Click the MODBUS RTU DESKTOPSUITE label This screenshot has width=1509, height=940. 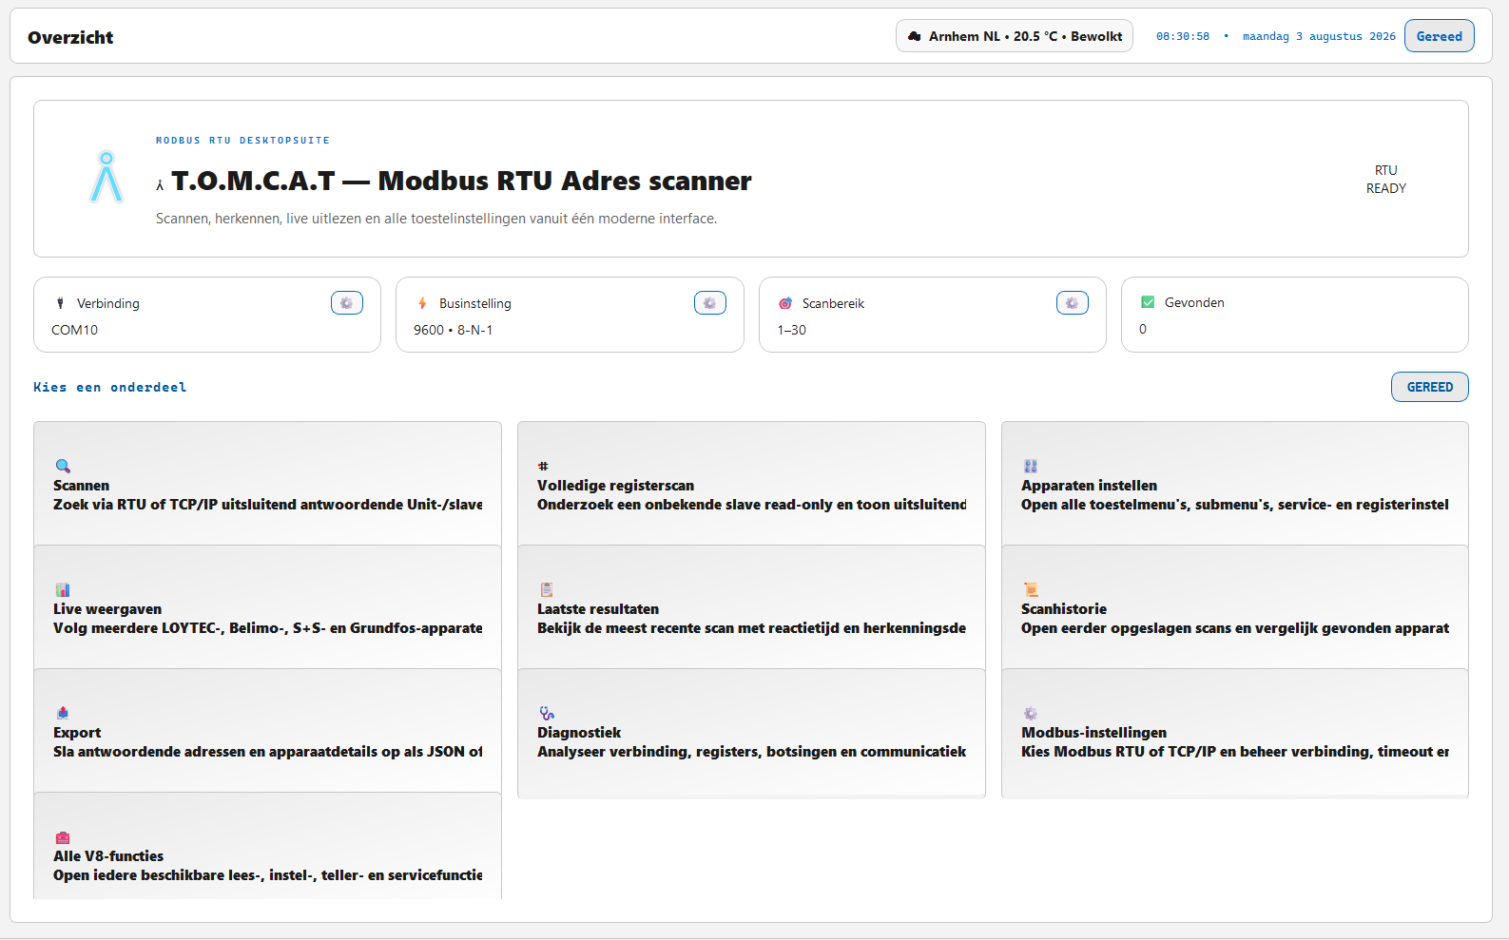coord(242,140)
